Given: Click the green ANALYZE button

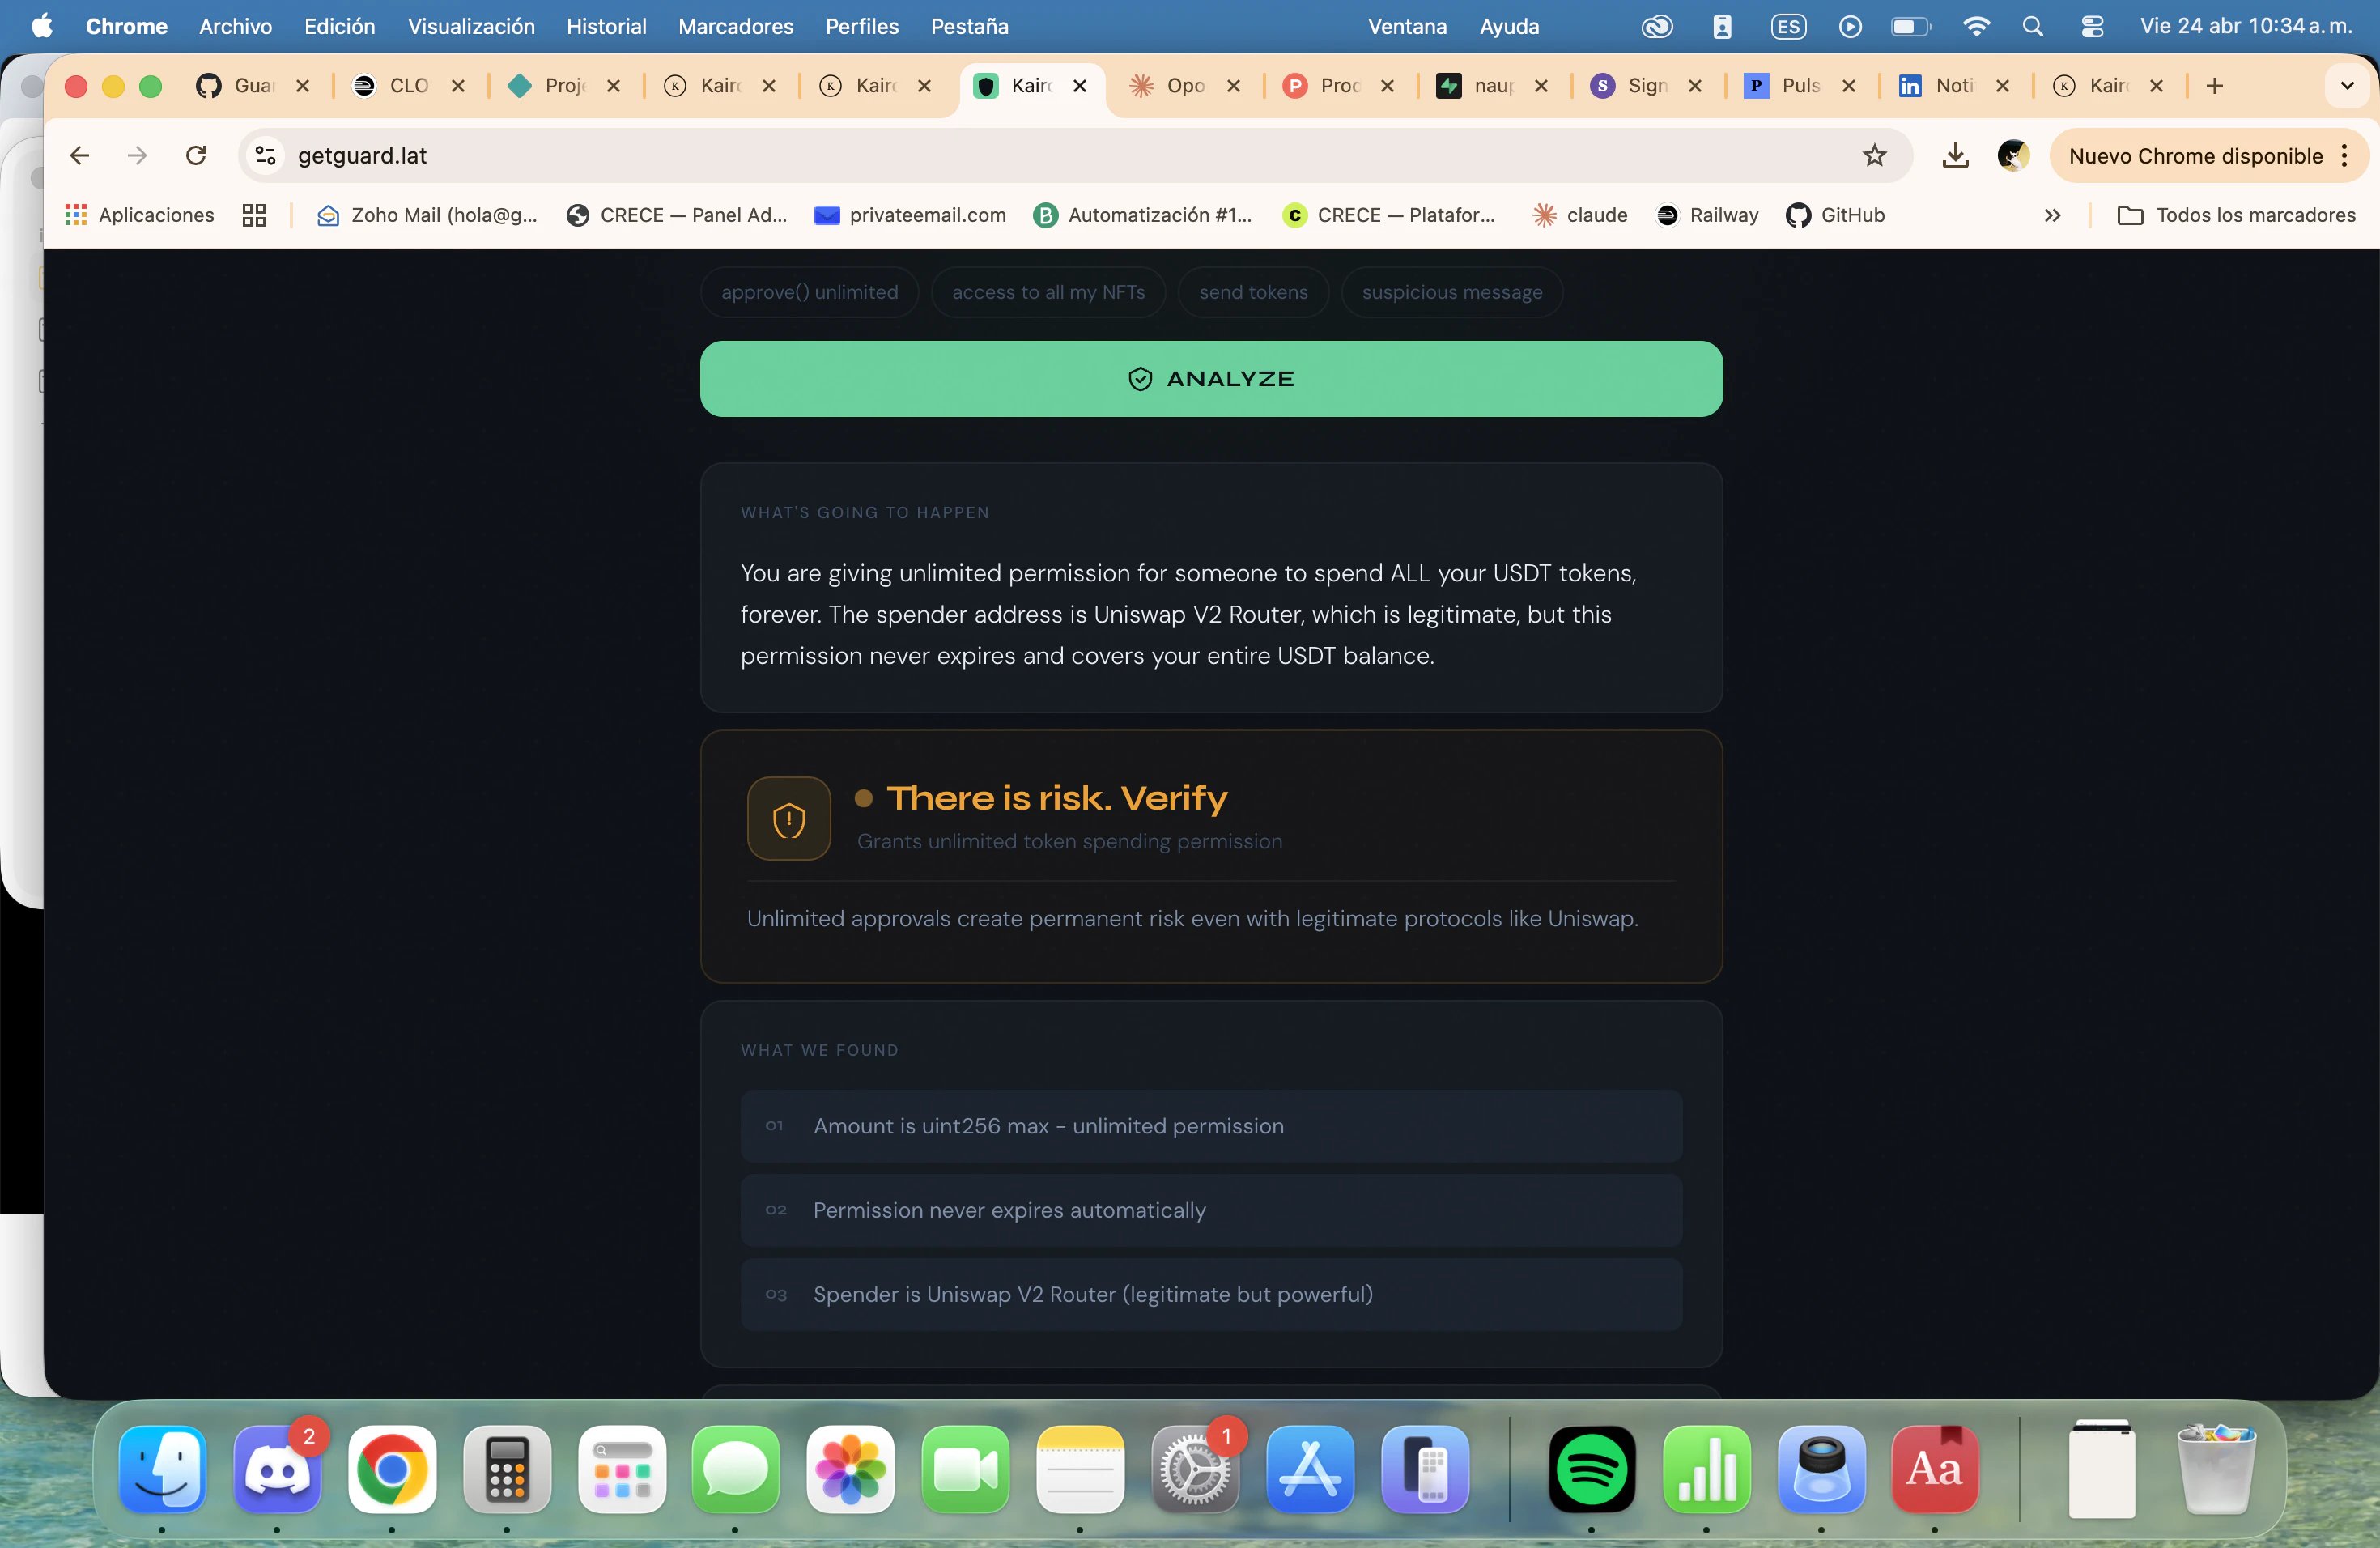Looking at the screenshot, I should [x=1211, y=379].
